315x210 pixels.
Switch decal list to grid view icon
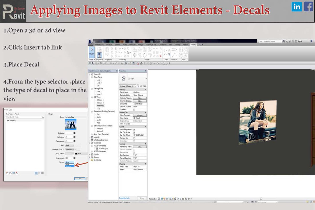pos(40,173)
